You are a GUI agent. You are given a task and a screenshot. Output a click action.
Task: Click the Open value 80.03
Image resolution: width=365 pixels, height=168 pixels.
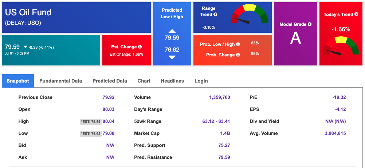click(x=109, y=109)
